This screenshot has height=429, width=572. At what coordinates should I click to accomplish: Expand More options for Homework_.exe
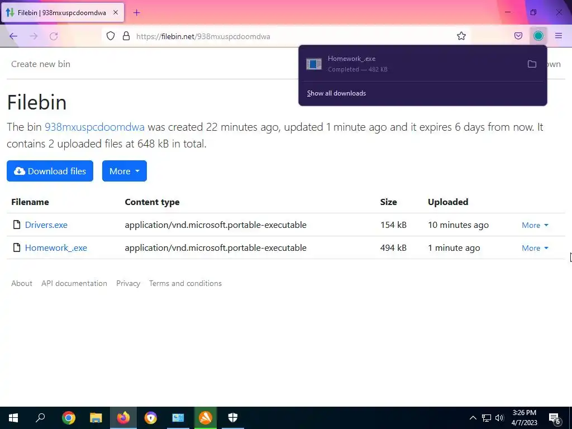(535, 248)
